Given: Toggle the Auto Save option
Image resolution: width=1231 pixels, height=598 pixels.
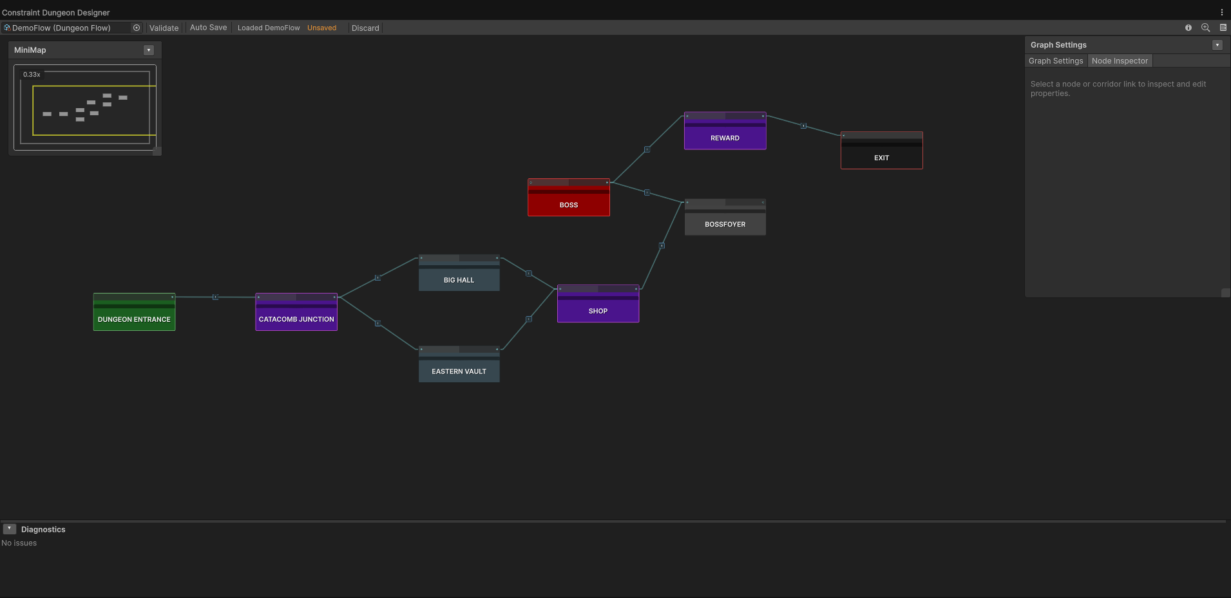Looking at the screenshot, I should pos(208,28).
